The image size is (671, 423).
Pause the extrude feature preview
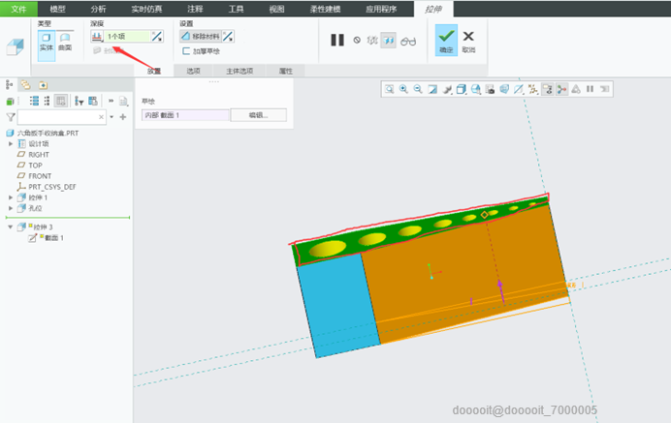pyautogui.click(x=336, y=41)
